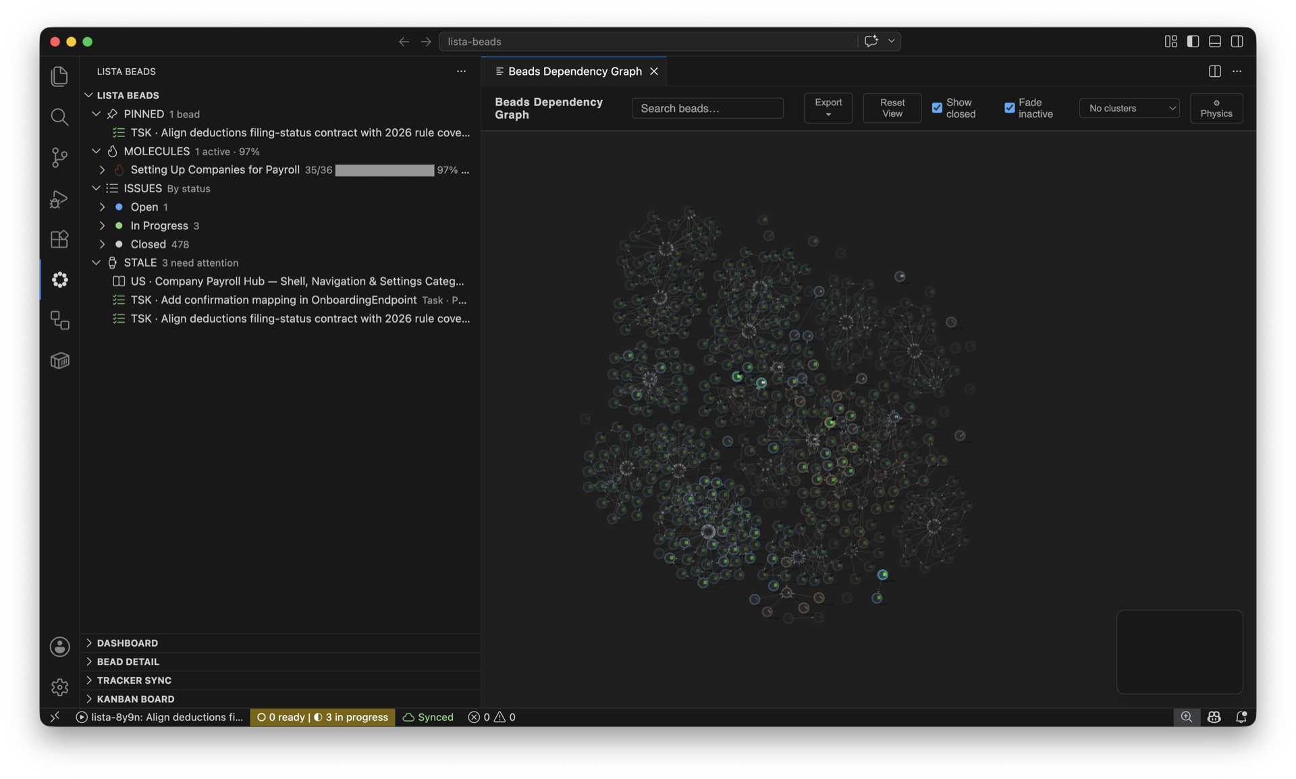This screenshot has height=779, width=1296.
Task: Open dropdown arrow beside chat icon
Action: pyautogui.click(x=891, y=41)
